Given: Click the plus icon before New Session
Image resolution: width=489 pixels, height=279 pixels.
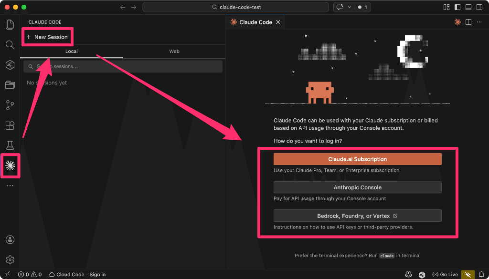Looking at the screenshot, I should click(x=29, y=37).
